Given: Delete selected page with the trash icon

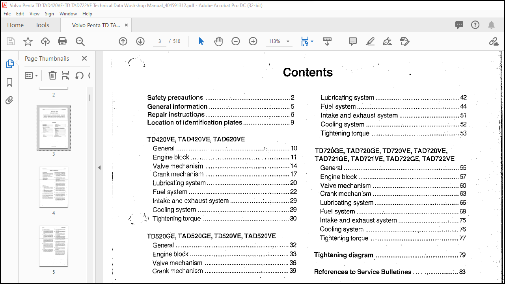Looking at the screenshot, I should click(52, 75).
